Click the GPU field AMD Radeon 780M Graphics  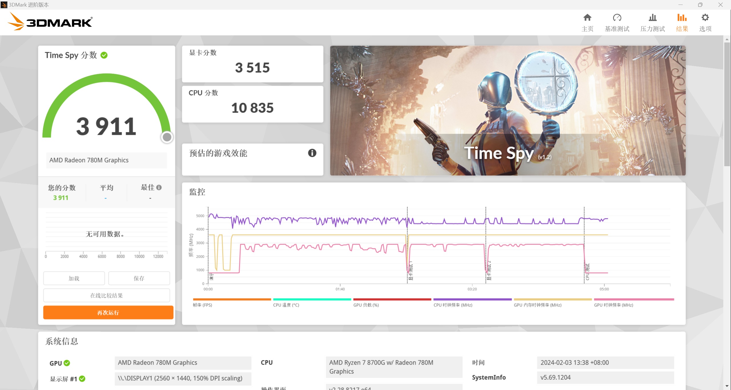click(x=183, y=363)
